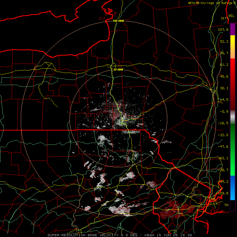Click the VEL legend title
This screenshot has width=237, height=237.
click(231, 16)
